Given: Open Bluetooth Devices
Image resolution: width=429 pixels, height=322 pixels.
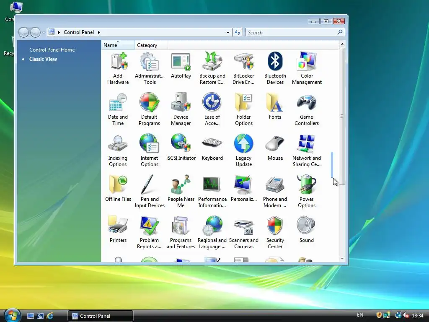Looking at the screenshot, I should [x=275, y=68].
